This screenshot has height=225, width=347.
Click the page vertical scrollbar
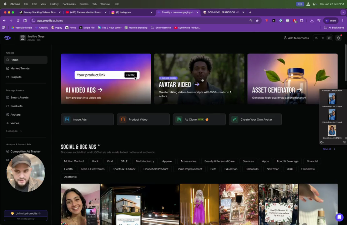346,63
